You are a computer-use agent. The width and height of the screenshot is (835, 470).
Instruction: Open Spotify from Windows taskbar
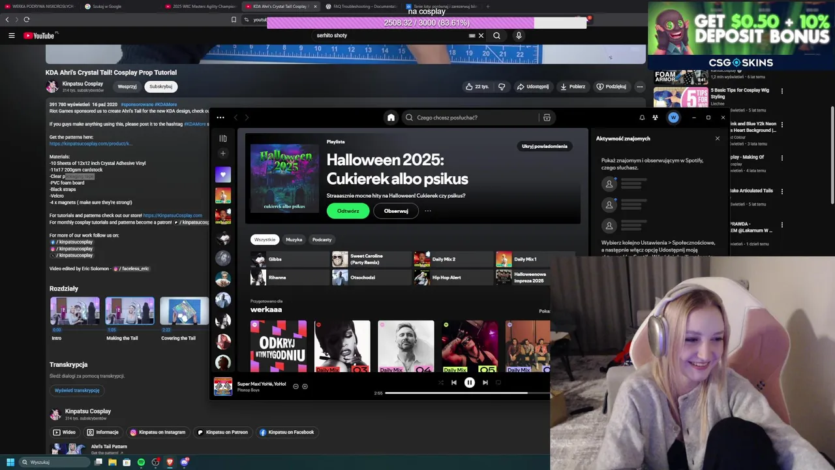[142, 462]
